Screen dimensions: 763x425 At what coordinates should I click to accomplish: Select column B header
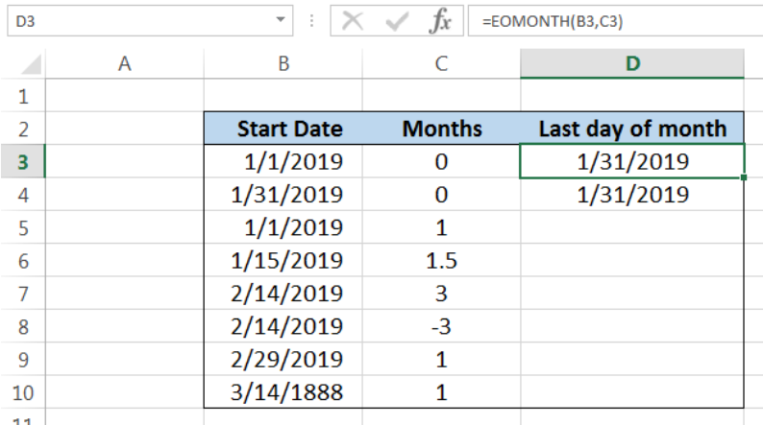[283, 64]
